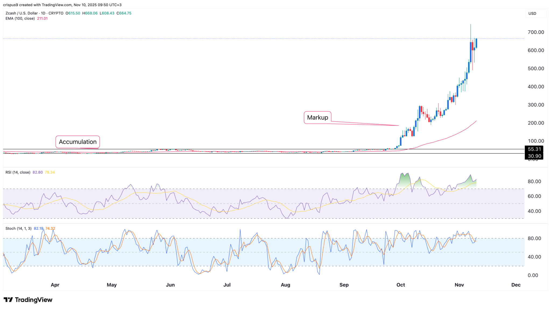The height and width of the screenshot is (309, 551).
Task: Click the EMA (100, close) legend
Action: (20, 19)
